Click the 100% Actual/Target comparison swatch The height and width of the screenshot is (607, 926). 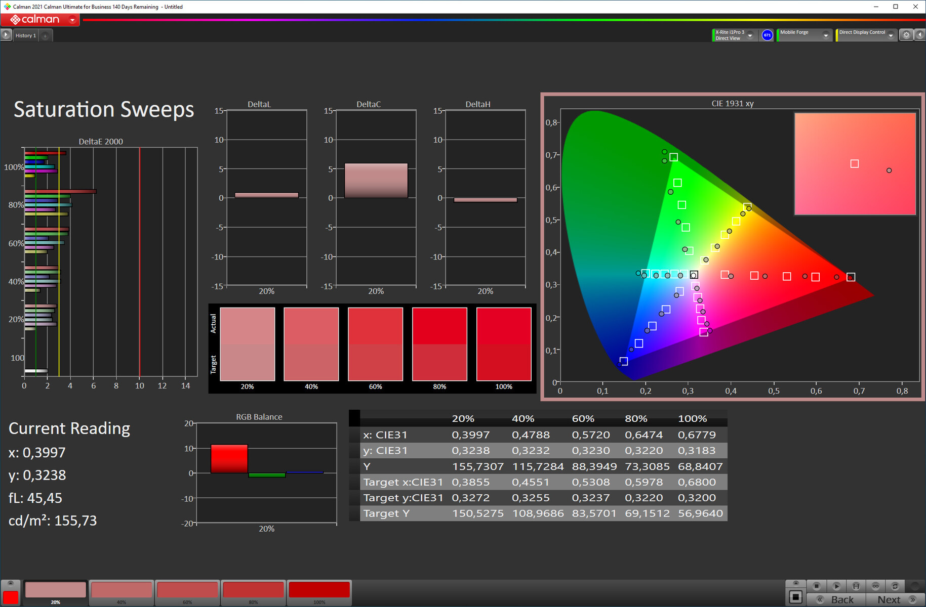pos(504,344)
